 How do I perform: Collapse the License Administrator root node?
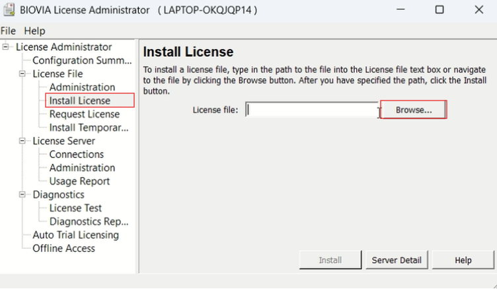tap(6, 47)
